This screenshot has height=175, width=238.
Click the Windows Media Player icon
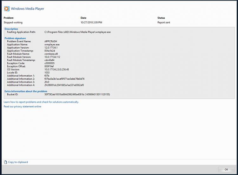pos(7,9)
